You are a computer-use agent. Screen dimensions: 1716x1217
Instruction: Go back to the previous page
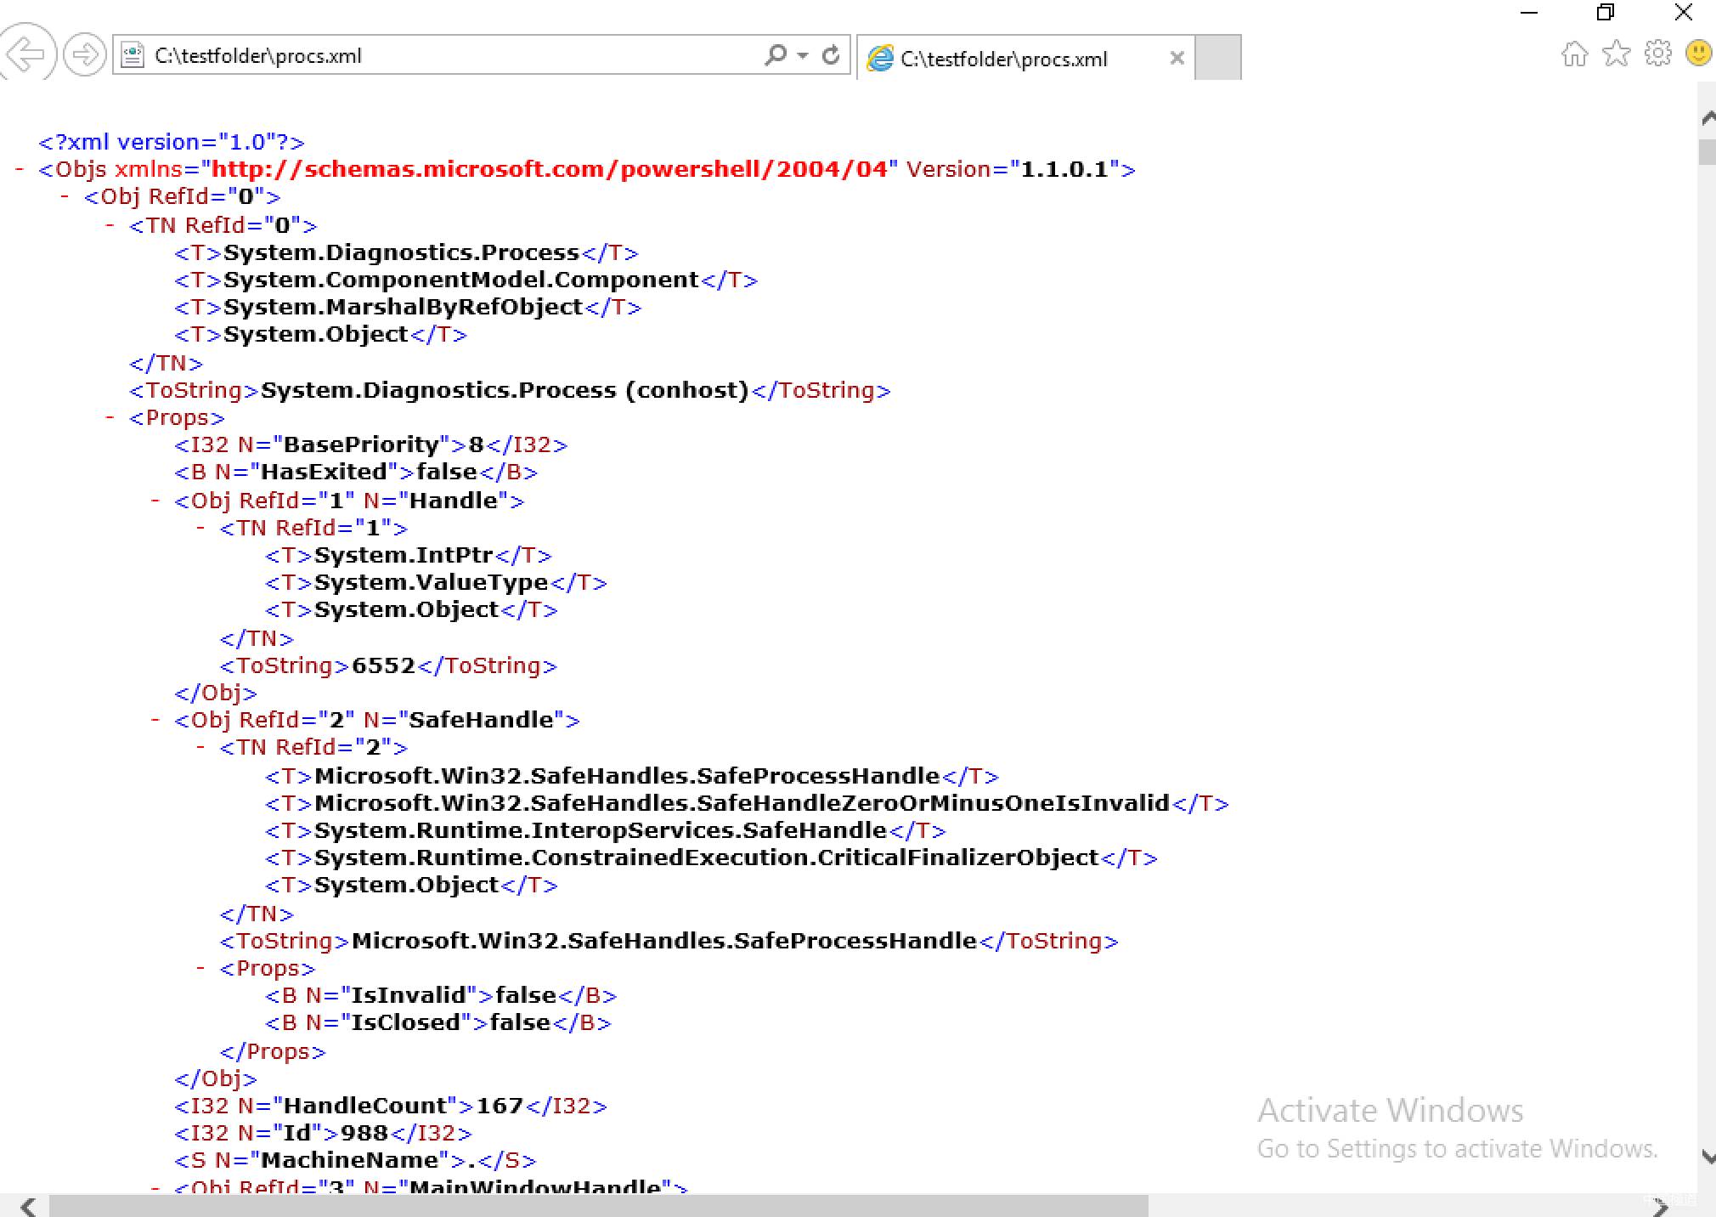(x=27, y=54)
